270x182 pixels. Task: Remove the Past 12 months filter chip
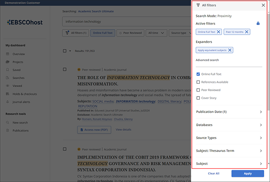247,32
